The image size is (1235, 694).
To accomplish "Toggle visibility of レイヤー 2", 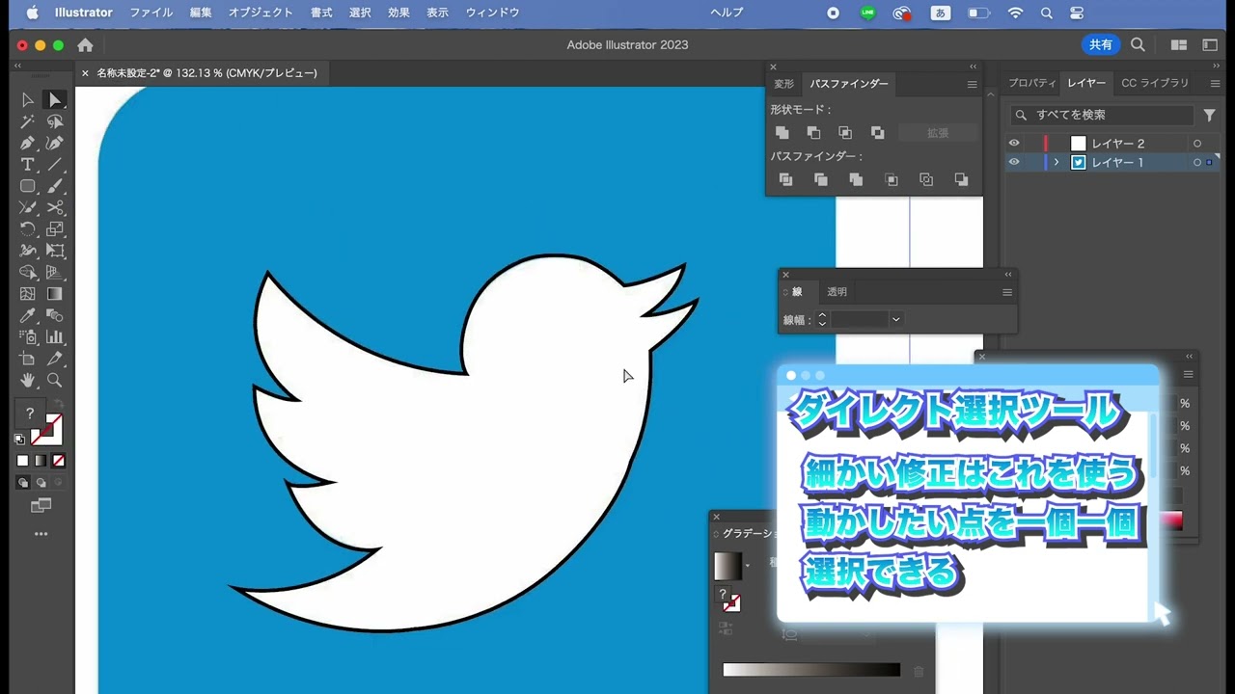I will 1014,144.
